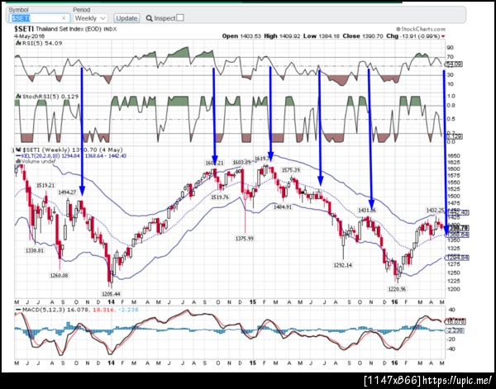This screenshot has height=389, width=496.
Task: Click the Update button
Action: point(126,18)
